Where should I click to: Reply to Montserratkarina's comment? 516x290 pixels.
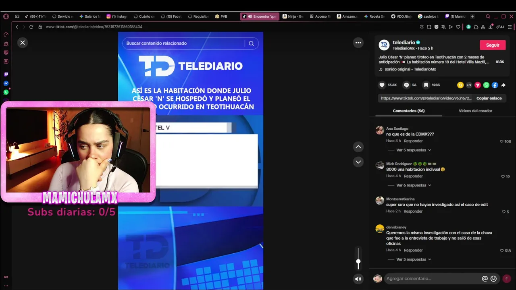tap(413, 211)
